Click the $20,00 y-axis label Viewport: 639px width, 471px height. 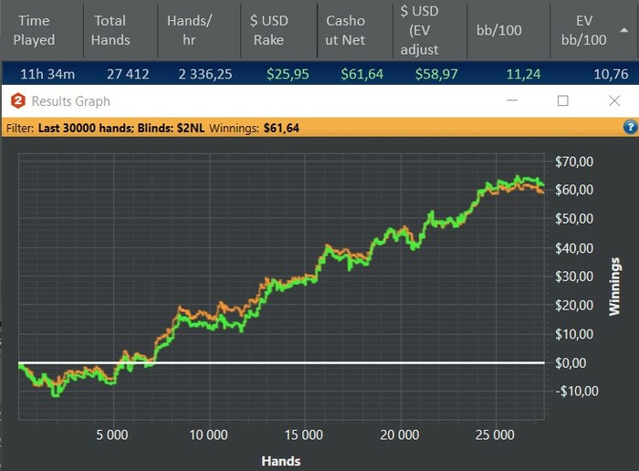point(574,305)
